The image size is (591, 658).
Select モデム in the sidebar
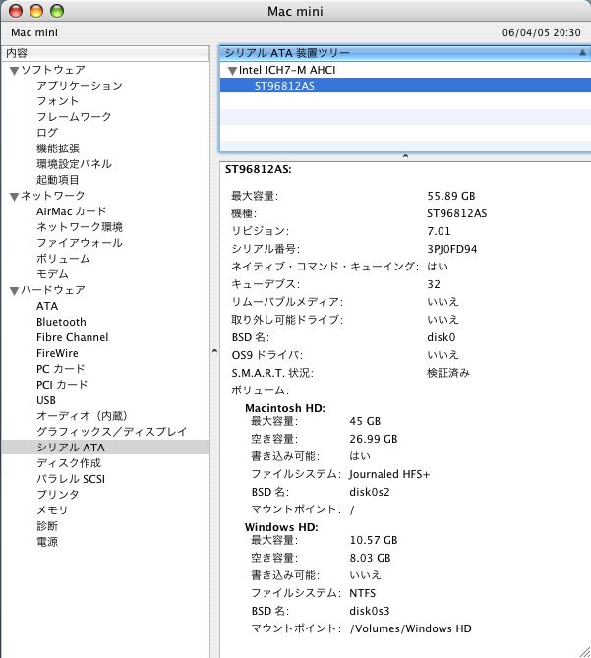point(52,274)
